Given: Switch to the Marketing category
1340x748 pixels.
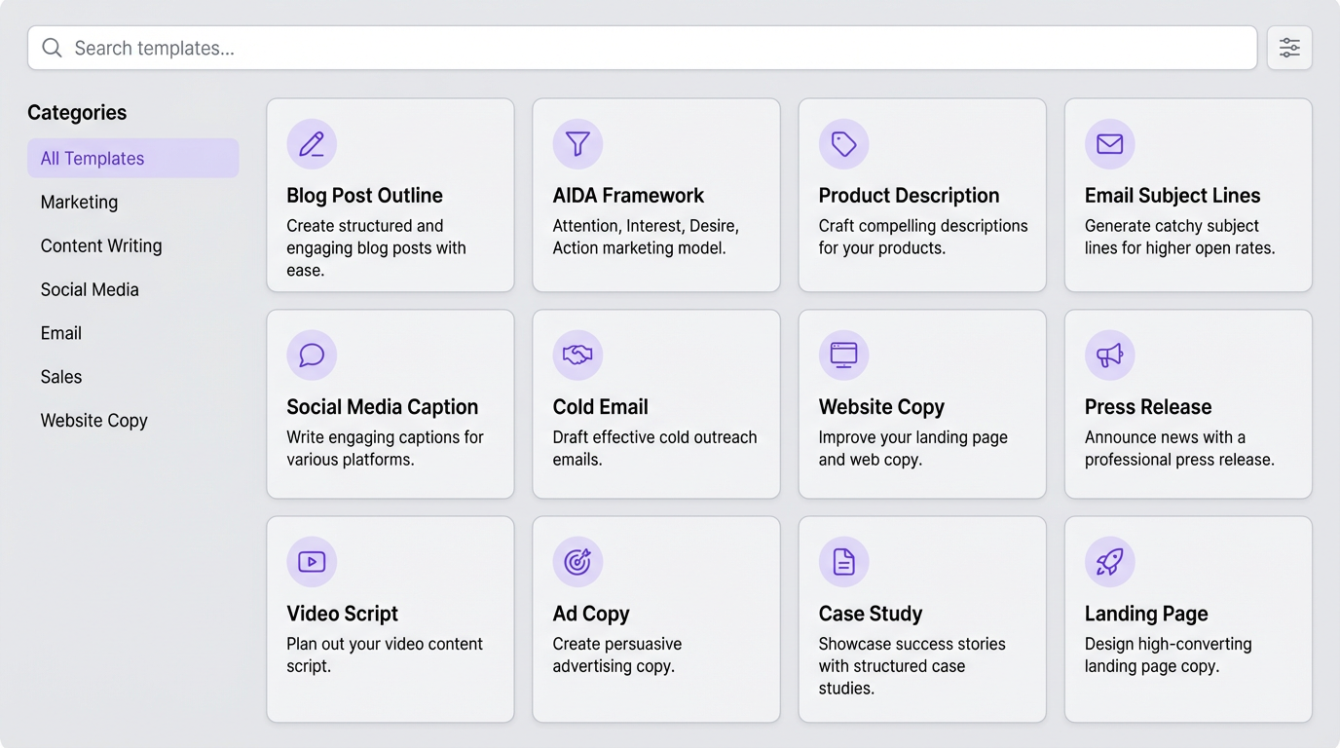Looking at the screenshot, I should point(80,203).
